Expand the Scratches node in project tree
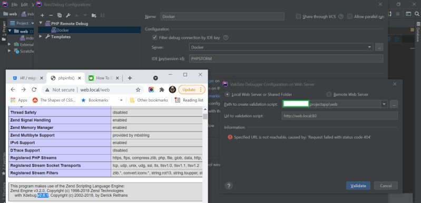Screen dimensions: 421x203 [10, 51]
